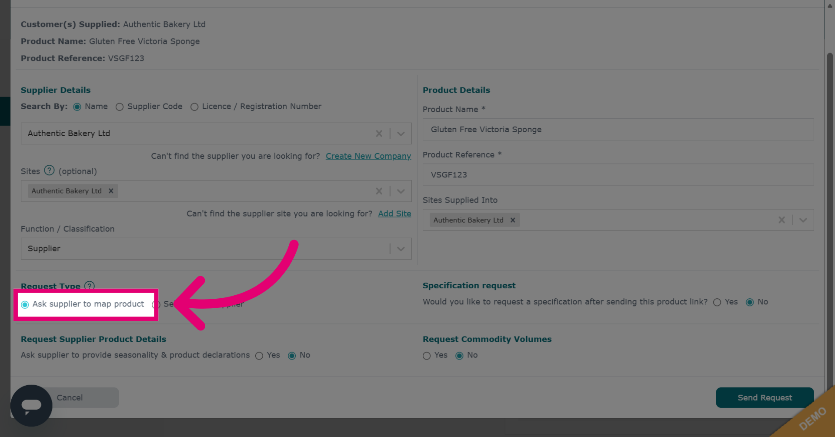This screenshot has height=437, width=835.
Task: Clear the Authentic Bakery Ltd supplier selection
Action: click(x=379, y=133)
